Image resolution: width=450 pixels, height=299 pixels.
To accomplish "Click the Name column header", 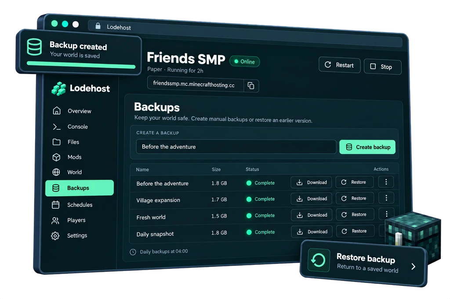I will coord(142,170).
